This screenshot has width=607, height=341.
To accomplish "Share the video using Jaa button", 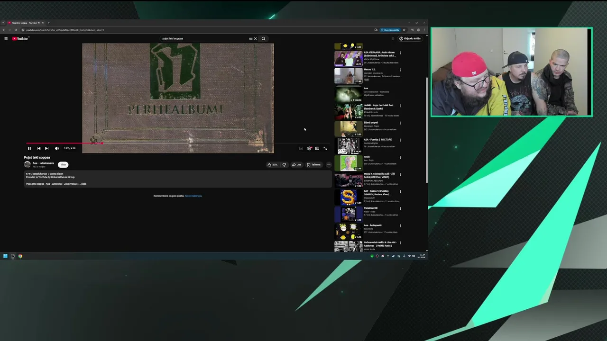I will point(296,164).
